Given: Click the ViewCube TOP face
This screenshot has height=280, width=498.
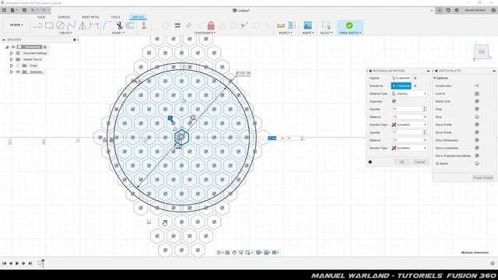Looking at the screenshot, I should pos(482,52).
